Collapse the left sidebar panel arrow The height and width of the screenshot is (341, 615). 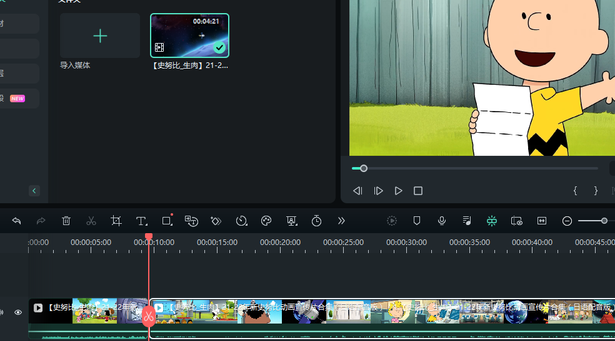click(34, 191)
